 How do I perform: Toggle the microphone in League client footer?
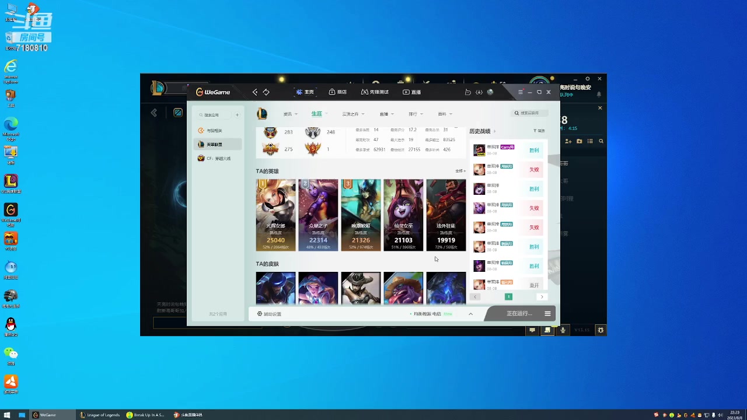point(563,330)
